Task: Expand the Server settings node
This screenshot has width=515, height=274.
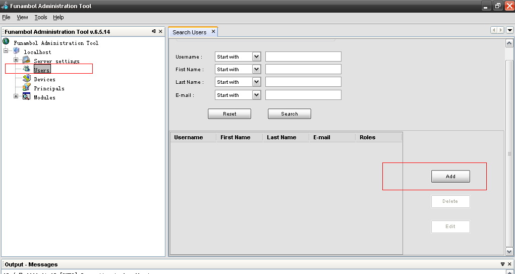Action: pos(16,60)
